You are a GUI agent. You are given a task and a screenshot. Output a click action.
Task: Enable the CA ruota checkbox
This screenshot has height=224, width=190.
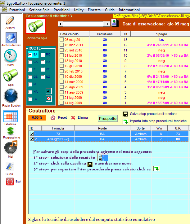(30, 62)
